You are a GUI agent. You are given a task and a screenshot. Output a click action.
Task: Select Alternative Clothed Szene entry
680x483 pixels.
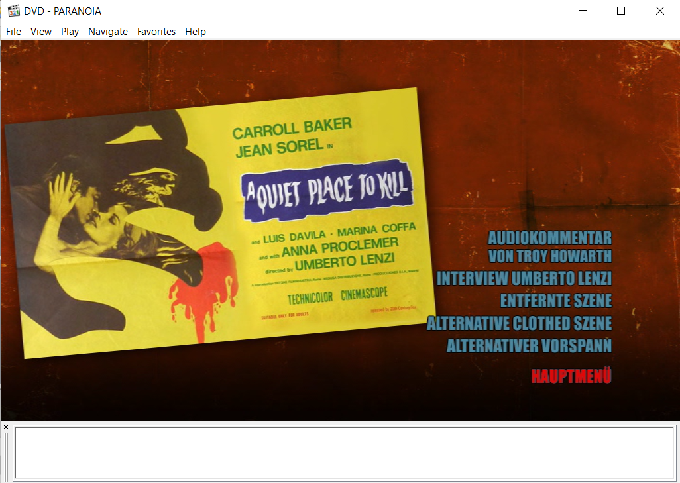519,323
